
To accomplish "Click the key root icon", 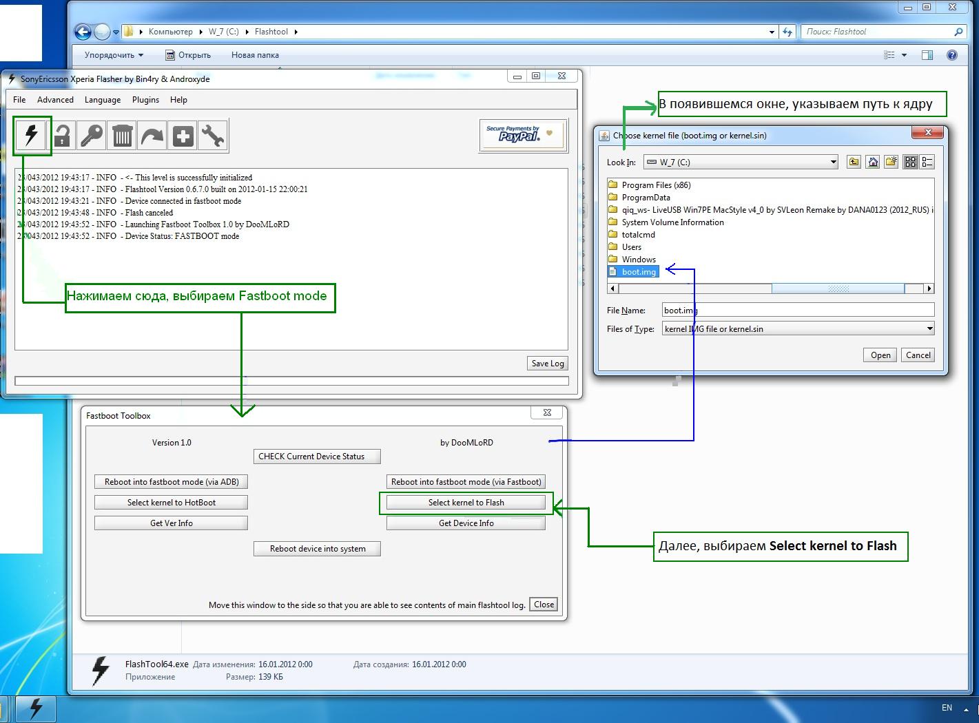I will tap(92, 135).
